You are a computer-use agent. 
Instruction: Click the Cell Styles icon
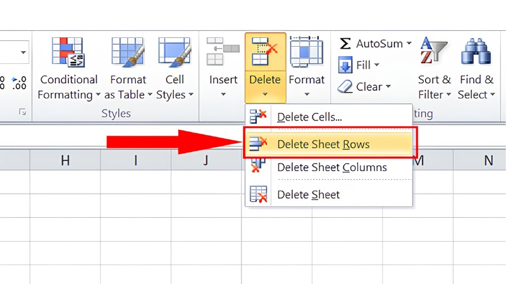click(x=175, y=52)
